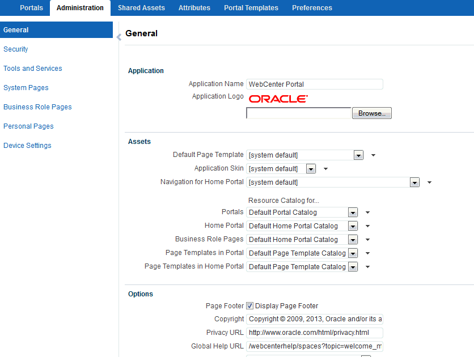Click Browse to upload application logo
This screenshot has width=474, height=357.
(372, 113)
